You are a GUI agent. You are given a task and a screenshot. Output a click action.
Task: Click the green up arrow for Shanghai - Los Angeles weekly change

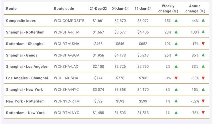pos(176,66)
